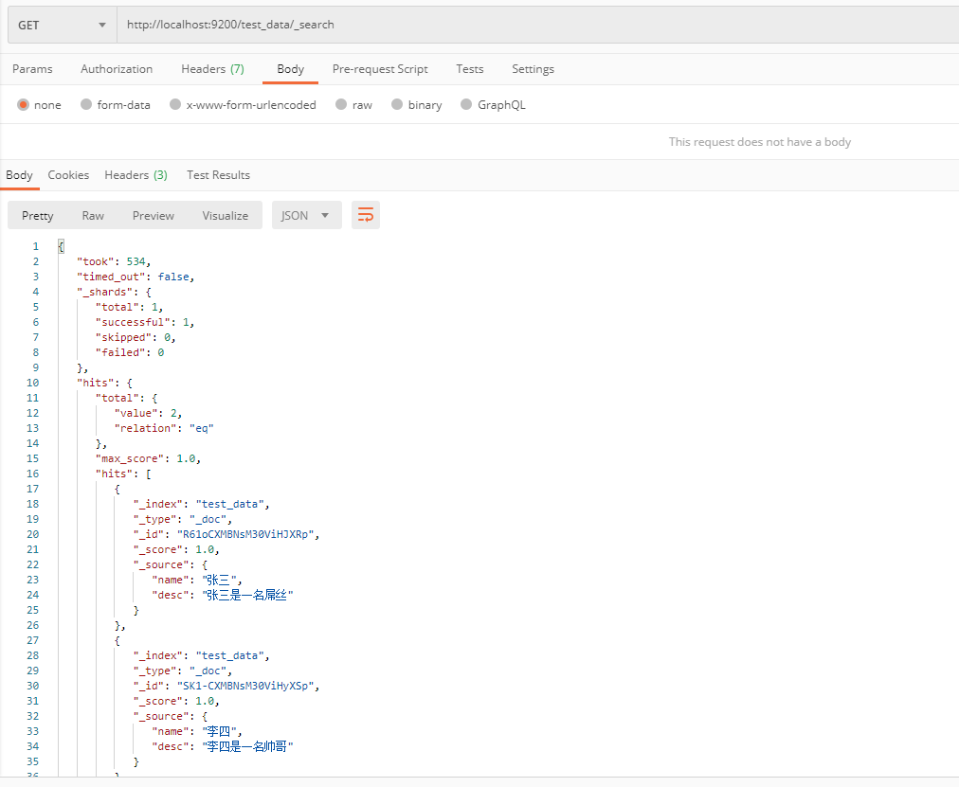Screen dimensions: 959x787
Task: Select the x-www-form-urlencoded radio button
Action: 175,104
